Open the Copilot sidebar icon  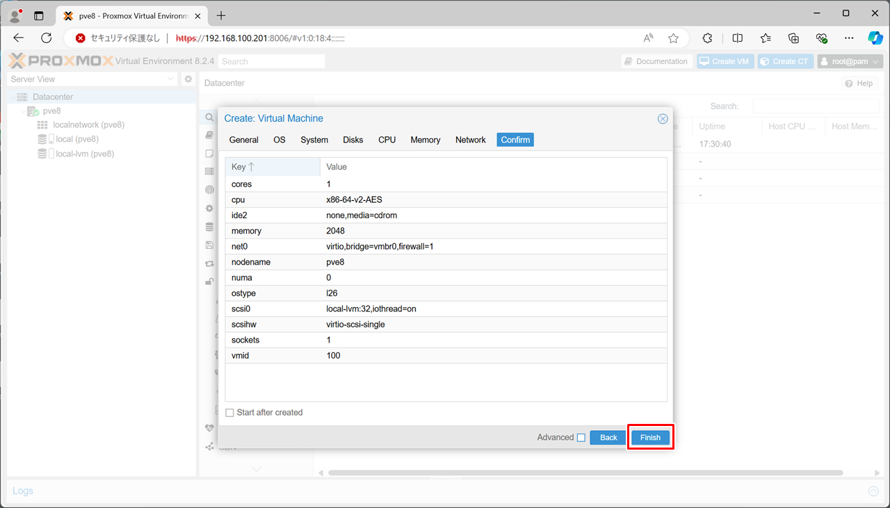click(875, 38)
